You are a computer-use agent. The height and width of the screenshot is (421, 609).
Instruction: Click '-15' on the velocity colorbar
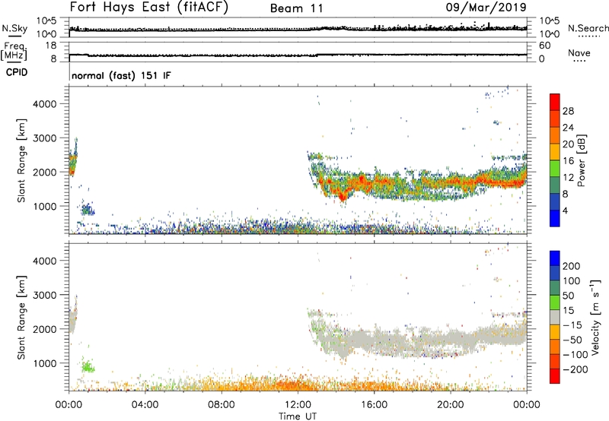tap(572, 325)
